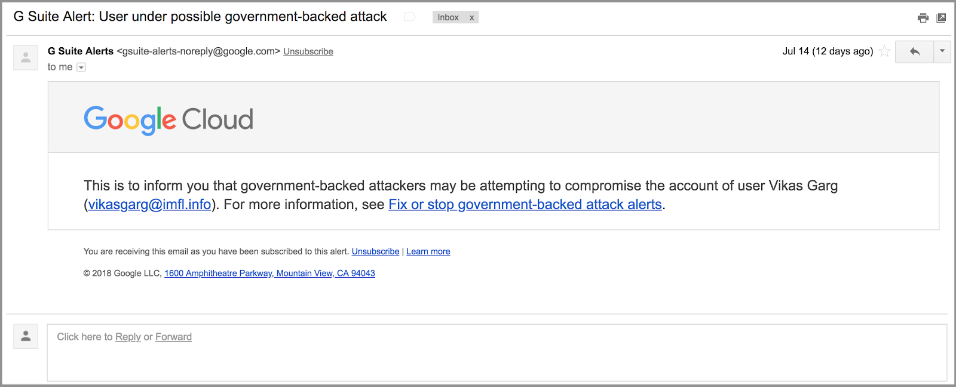Click the Google Cloud logo
Screen dimensions: 956x387
click(168, 120)
